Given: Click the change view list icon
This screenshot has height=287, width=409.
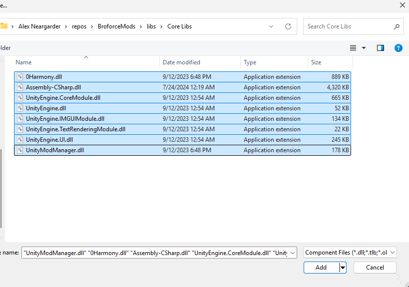Looking at the screenshot, I should coord(353,48).
